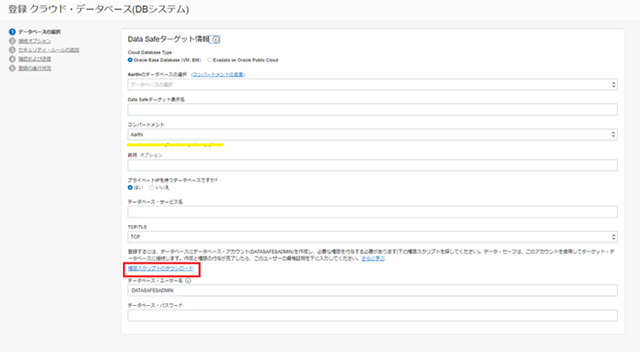Open the データベースの選択 dropdown
Image resolution: width=640 pixels, height=352 pixels.
pyautogui.click(x=371, y=85)
